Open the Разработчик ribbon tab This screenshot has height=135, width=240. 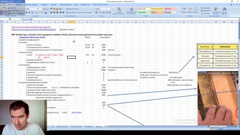(x=85, y=4)
